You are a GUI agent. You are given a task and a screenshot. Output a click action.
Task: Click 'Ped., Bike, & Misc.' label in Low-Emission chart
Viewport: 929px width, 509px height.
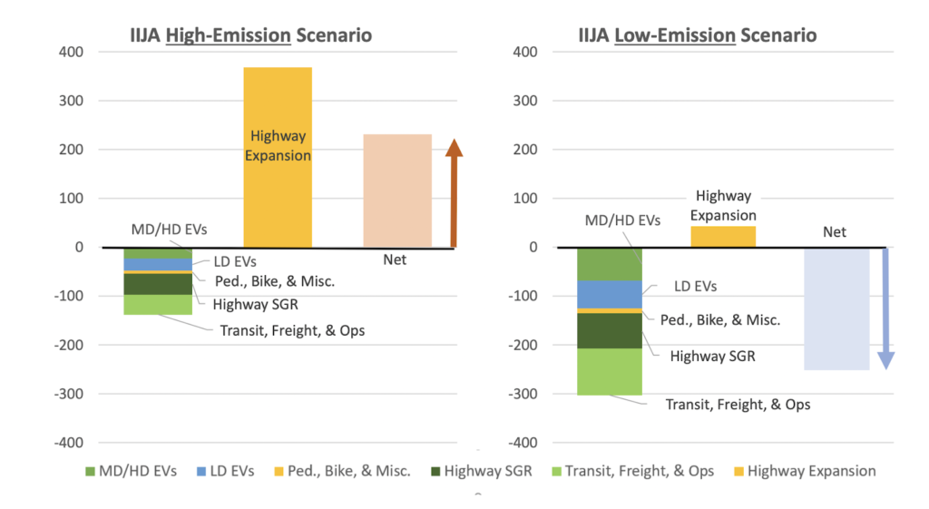(720, 320)
